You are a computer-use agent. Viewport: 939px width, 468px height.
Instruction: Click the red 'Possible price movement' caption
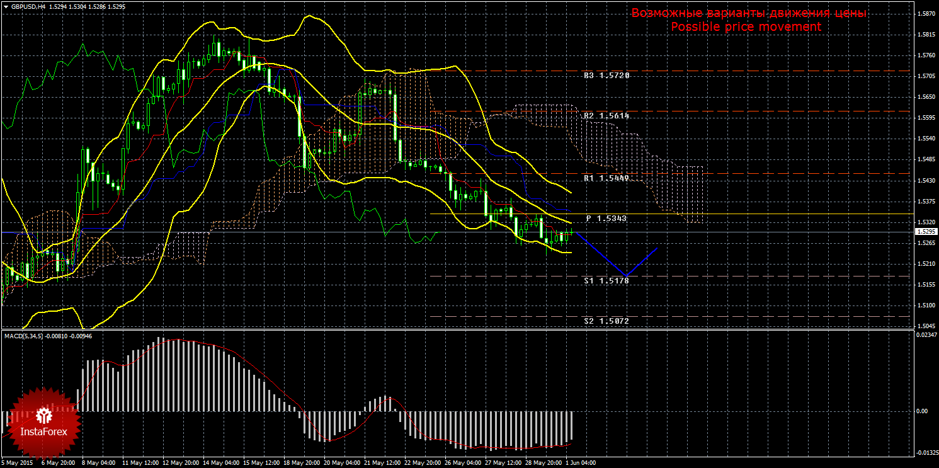coord(746,27)
